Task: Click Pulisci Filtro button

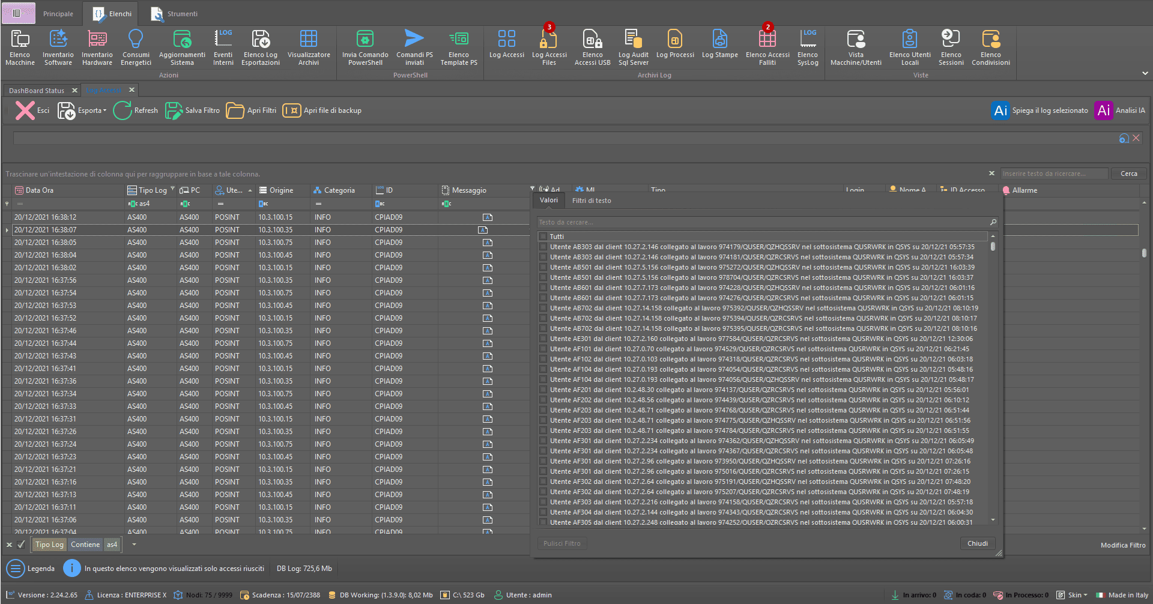Action: (x=562, y=543)
